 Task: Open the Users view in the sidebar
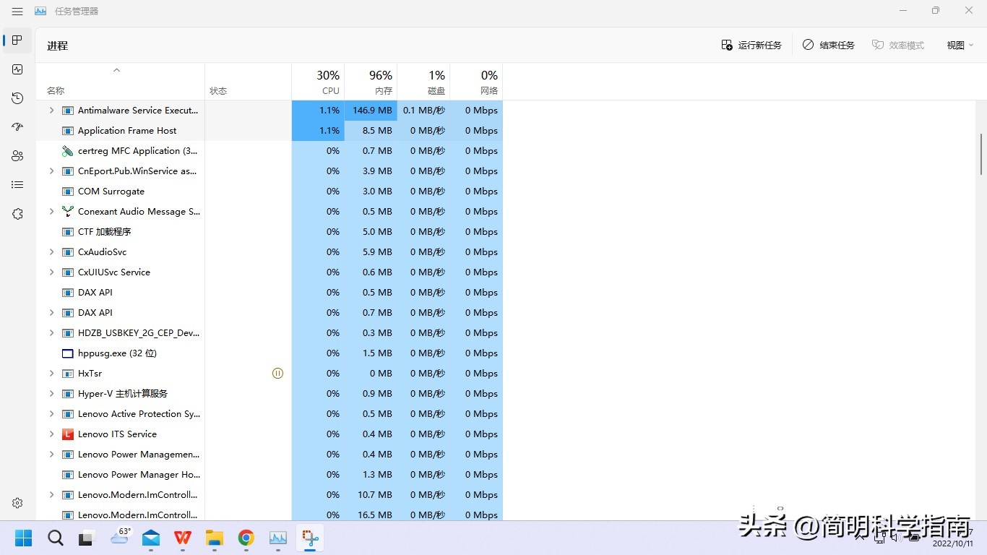point(17,155)
